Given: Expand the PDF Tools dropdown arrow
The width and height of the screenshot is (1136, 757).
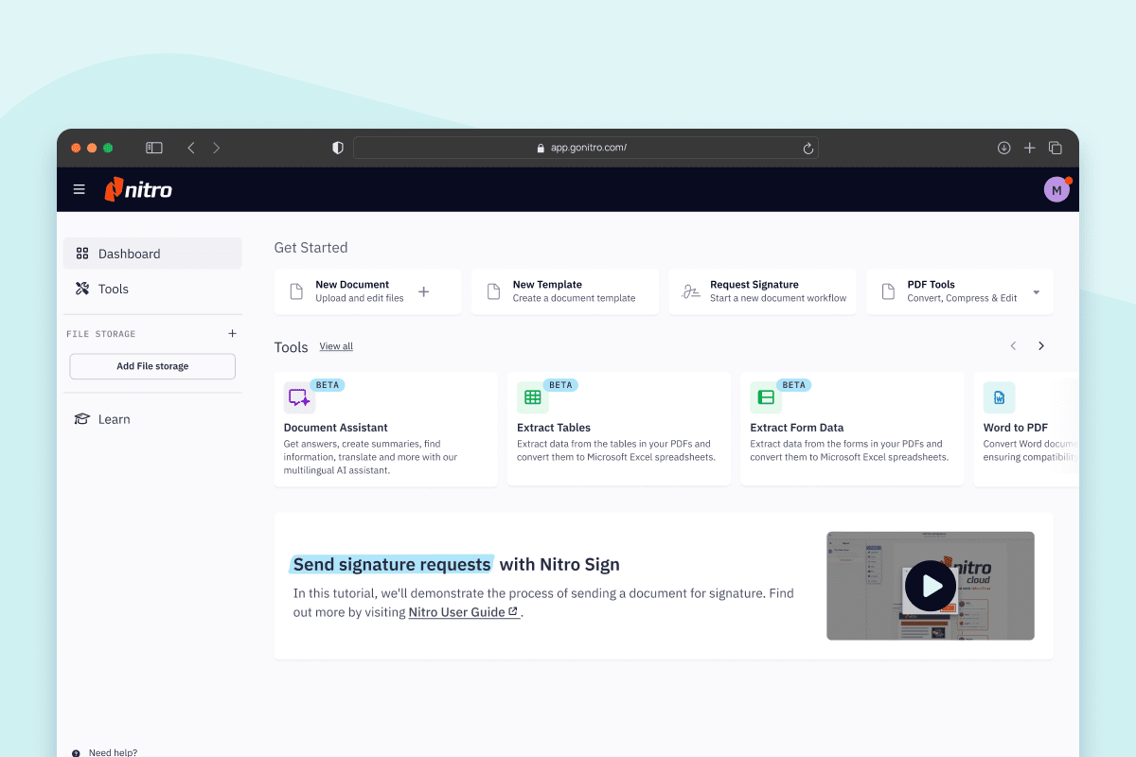Looking at the screenshot, I should pyautogui.click(x=1038, y=290).
